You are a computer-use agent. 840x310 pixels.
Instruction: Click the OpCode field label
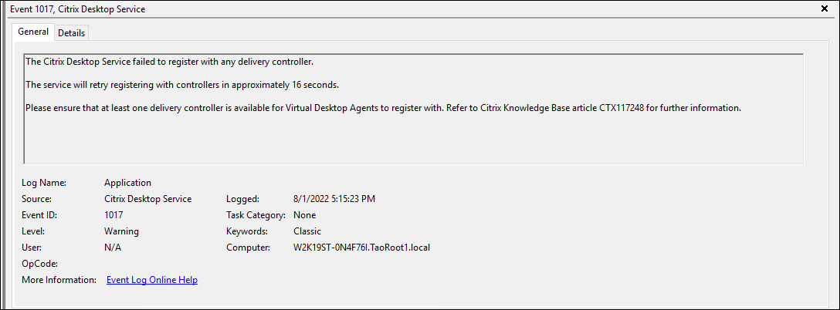[40, 264]
